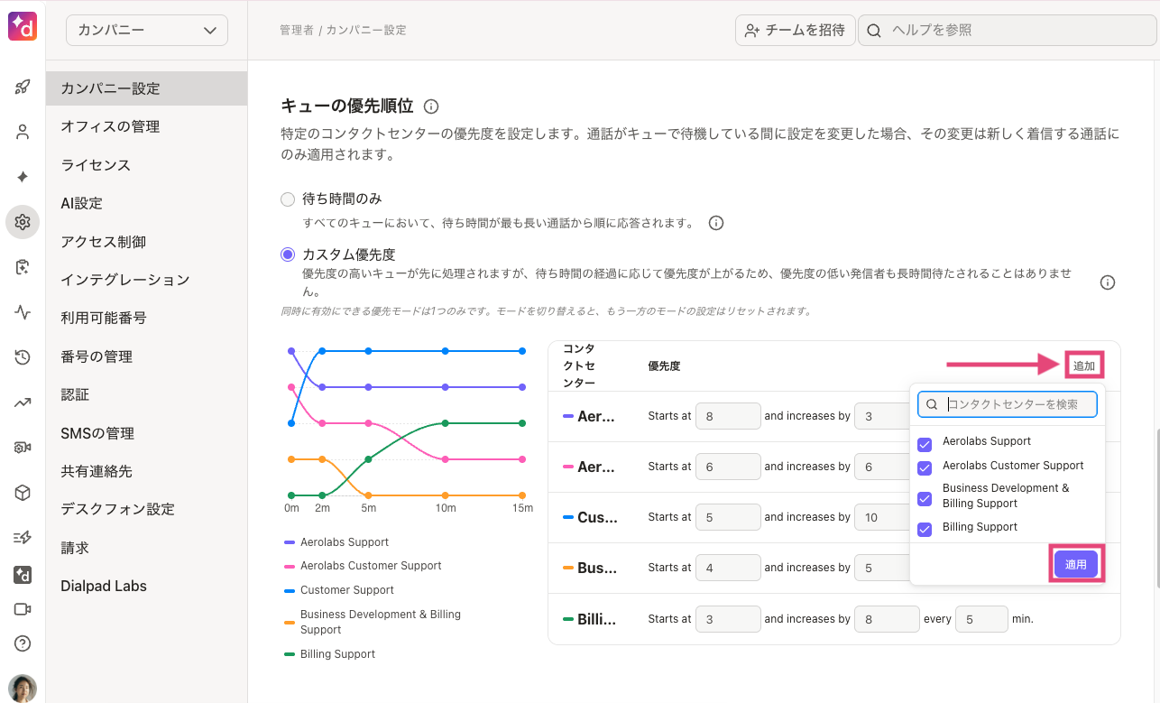Open the call history clock icon

tap(23, 358)
